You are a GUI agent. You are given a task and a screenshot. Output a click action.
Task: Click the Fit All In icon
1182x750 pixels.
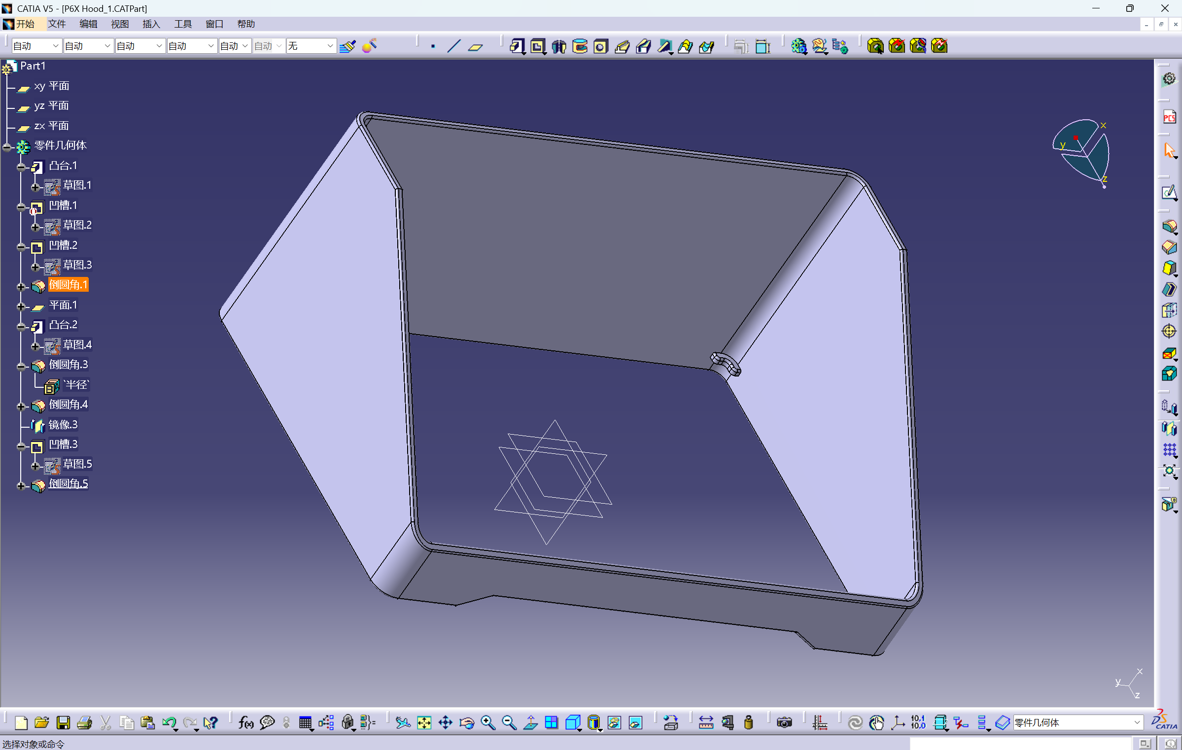click(x=424, y=723)
